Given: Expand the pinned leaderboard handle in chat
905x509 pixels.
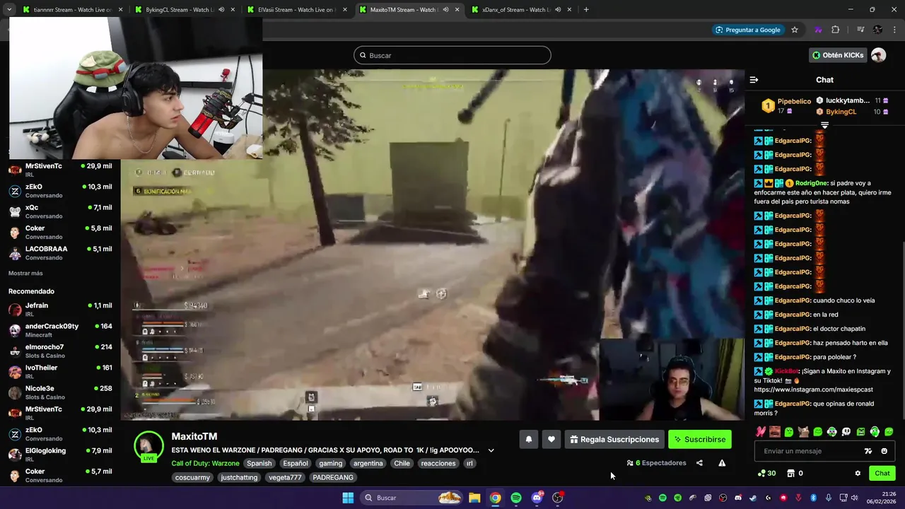Looking at the screenshot, I should click(x=824, y=125).
